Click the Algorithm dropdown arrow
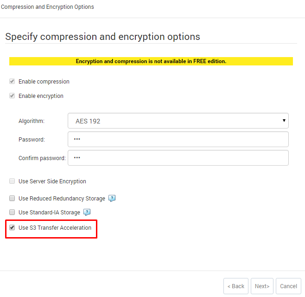The width and height of the screenshot is (305, 297). coord(284,121)
